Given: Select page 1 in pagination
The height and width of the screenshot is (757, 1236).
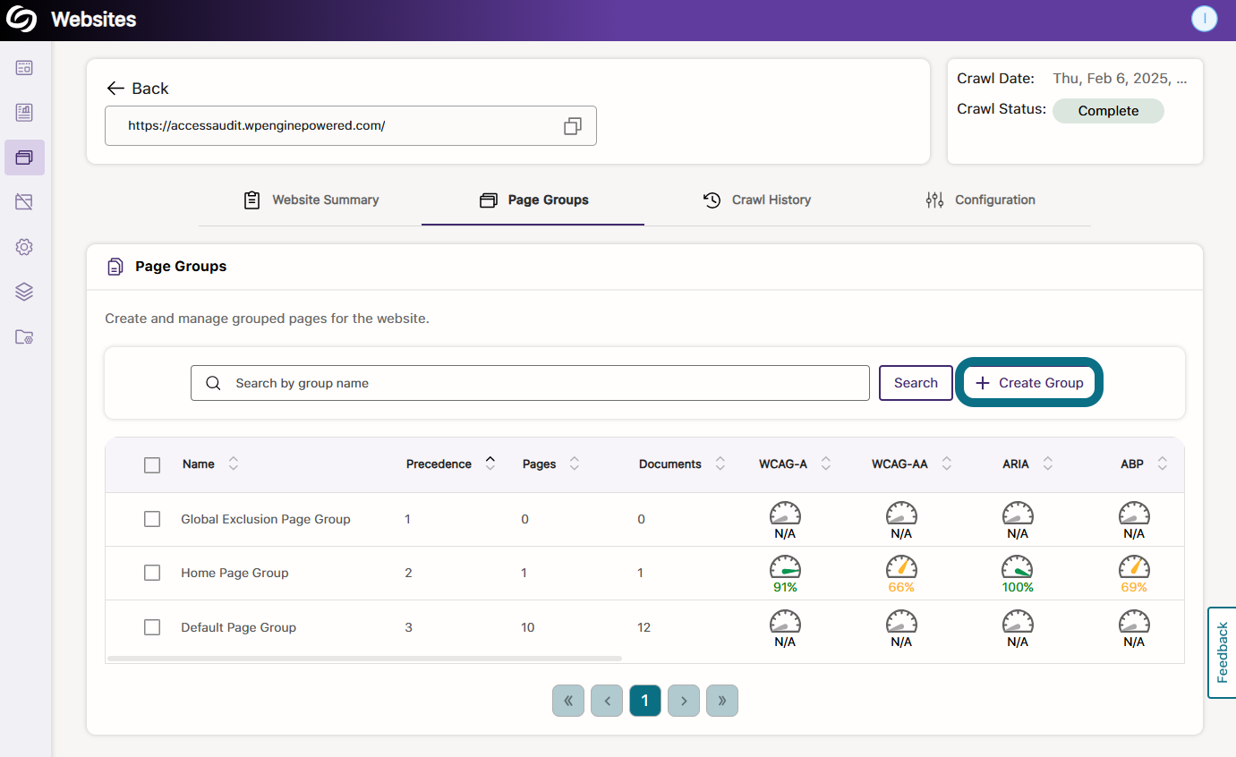Looking at the screenshot, I should click(x=645, y=701).
